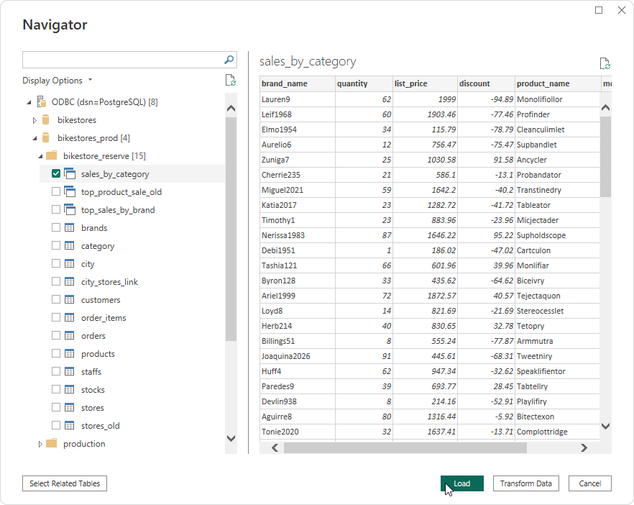The width and height of the screenshot is (634, 505).
Task: Uncheck the sales_by_category checkbox
Action: (x=56, y=174)
